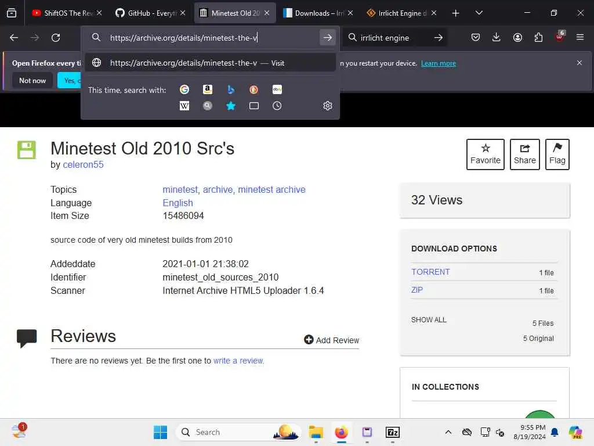Click the write a review link
The height and width of the screenshot is (446, 594).
tap(238, 361)
